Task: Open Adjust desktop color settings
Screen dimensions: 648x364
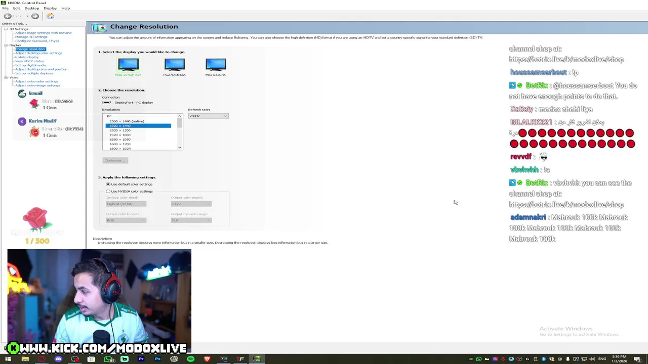Action: click(x=38, y=53)
